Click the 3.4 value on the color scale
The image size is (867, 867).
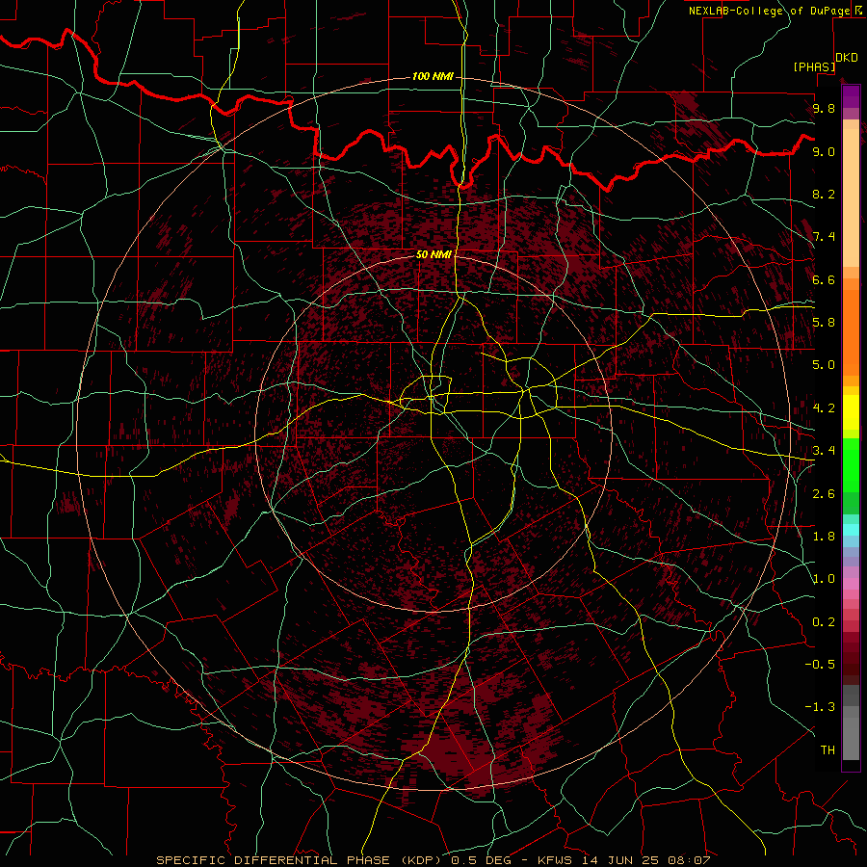[x=824, y=451]
